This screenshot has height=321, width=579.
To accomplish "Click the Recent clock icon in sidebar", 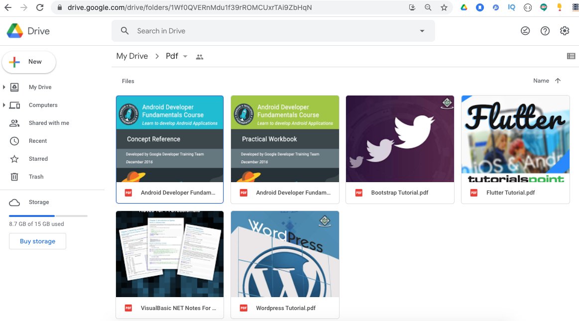I will click(14, 141).
